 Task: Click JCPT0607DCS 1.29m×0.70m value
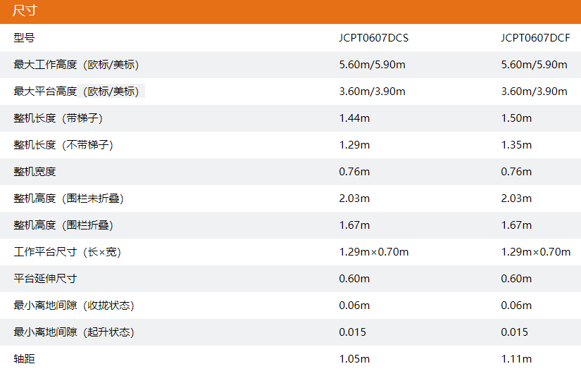(x=373, y=252)
